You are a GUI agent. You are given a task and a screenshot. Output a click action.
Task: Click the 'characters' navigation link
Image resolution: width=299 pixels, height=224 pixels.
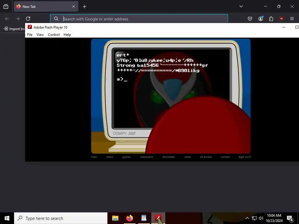point(147,157)
